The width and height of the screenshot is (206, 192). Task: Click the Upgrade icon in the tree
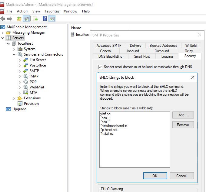8,109
